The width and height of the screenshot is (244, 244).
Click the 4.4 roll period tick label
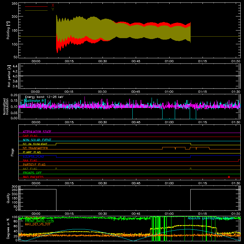15,66
